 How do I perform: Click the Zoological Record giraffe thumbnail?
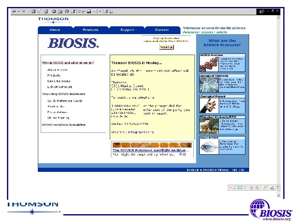(x=209, y=105)
